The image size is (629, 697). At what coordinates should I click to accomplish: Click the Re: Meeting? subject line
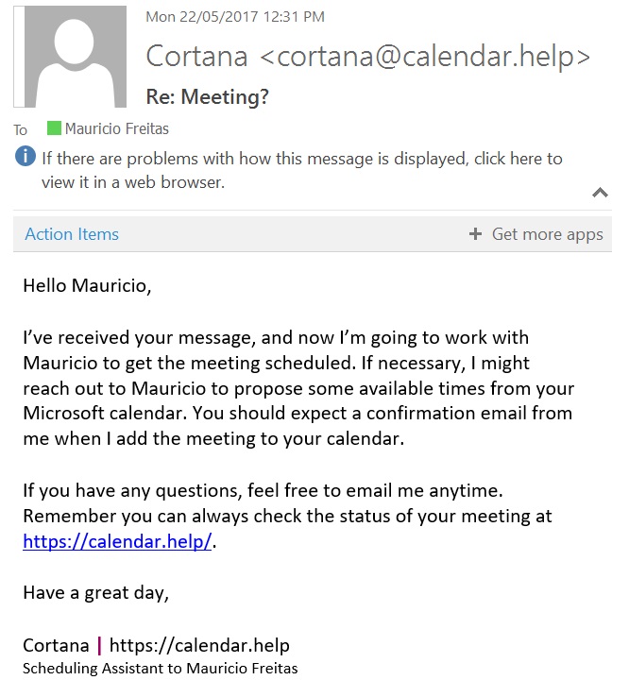[x=208, y=97]
